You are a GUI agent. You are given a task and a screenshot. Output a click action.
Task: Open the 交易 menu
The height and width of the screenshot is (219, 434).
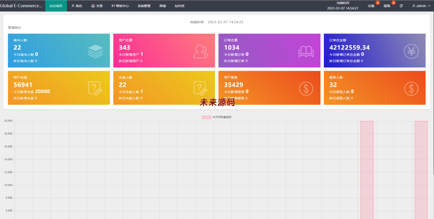[97, 6]
